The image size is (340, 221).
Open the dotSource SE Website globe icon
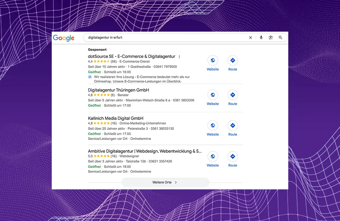tap(213, 61)
